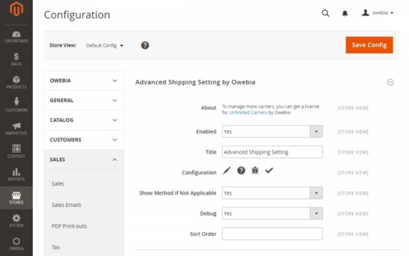The image size is (409, 256).
Task: Collapse the SALES config section
Action: click(x=84, y=160)
